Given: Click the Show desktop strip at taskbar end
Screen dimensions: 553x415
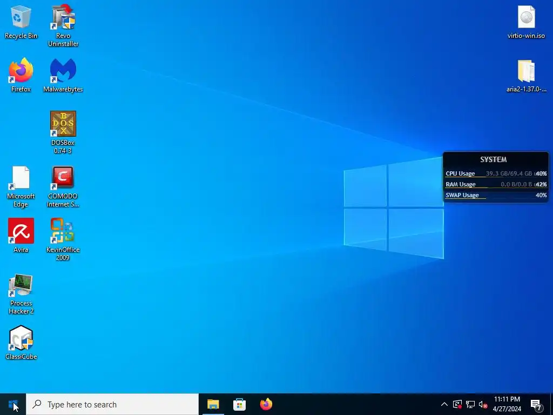Looking at the screenshot, I should click(551, 404).
